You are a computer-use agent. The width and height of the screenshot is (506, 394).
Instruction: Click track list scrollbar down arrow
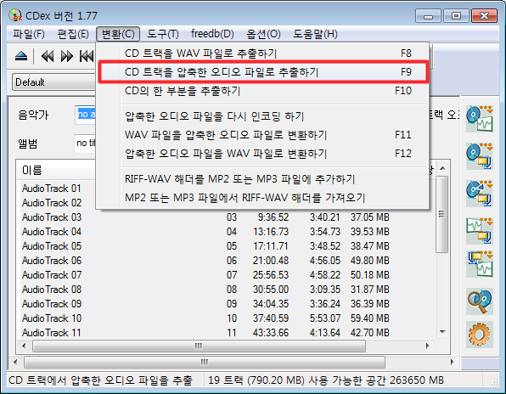[442, 332]
